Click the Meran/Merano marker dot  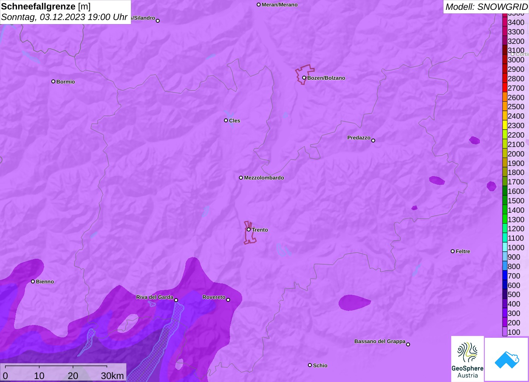259,5
